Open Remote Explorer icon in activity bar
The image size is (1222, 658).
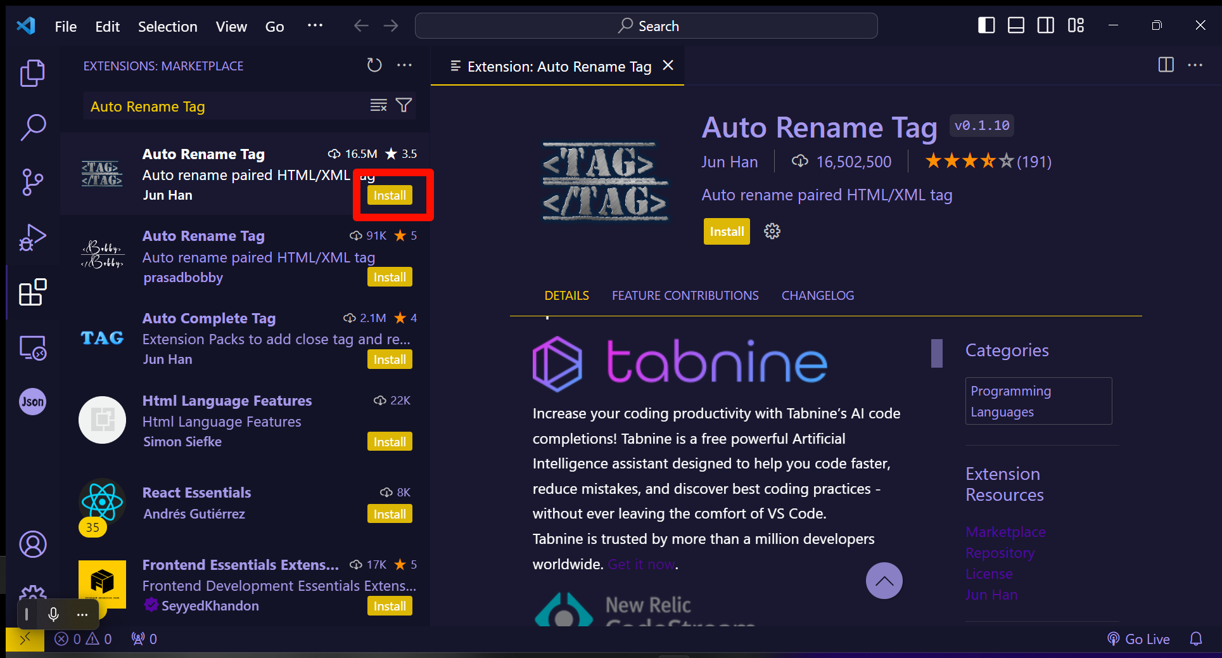pos(32,348)
